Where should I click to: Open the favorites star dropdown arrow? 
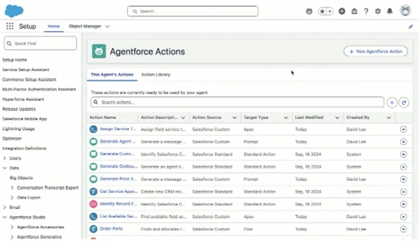tap(331, 11)
